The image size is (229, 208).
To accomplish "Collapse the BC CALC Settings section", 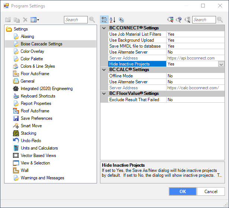I will [x=104, y=70].
